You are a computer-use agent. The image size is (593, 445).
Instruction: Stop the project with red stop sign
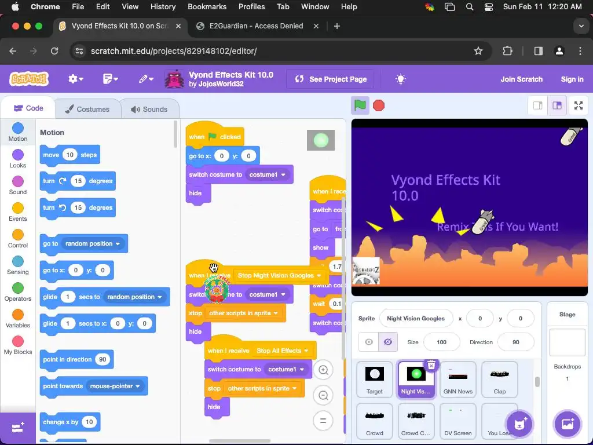379,105
